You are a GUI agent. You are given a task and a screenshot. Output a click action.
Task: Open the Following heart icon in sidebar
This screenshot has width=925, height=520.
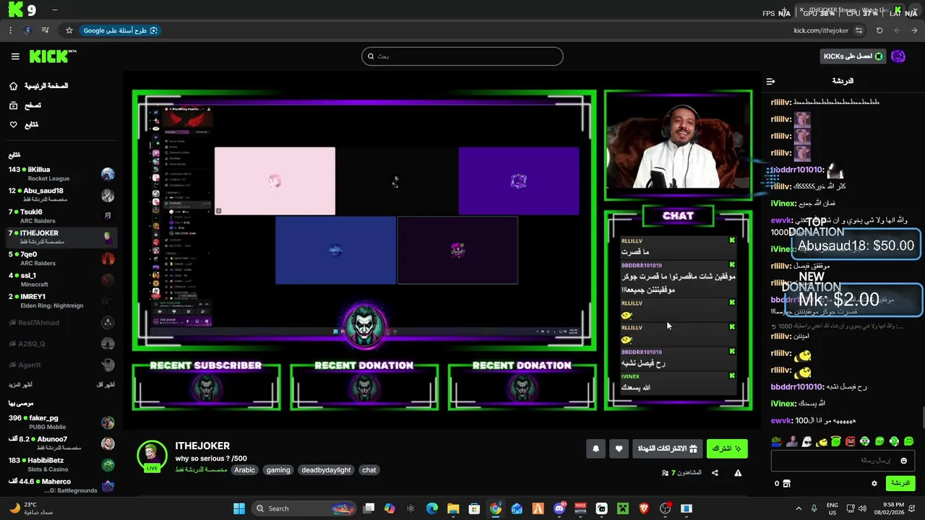13,125
